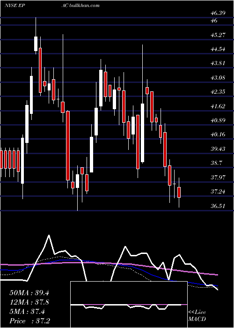Click the peak of the white indicator line
Image resolution: width=234 pixels, height=328 pixels.
[49, 235]
